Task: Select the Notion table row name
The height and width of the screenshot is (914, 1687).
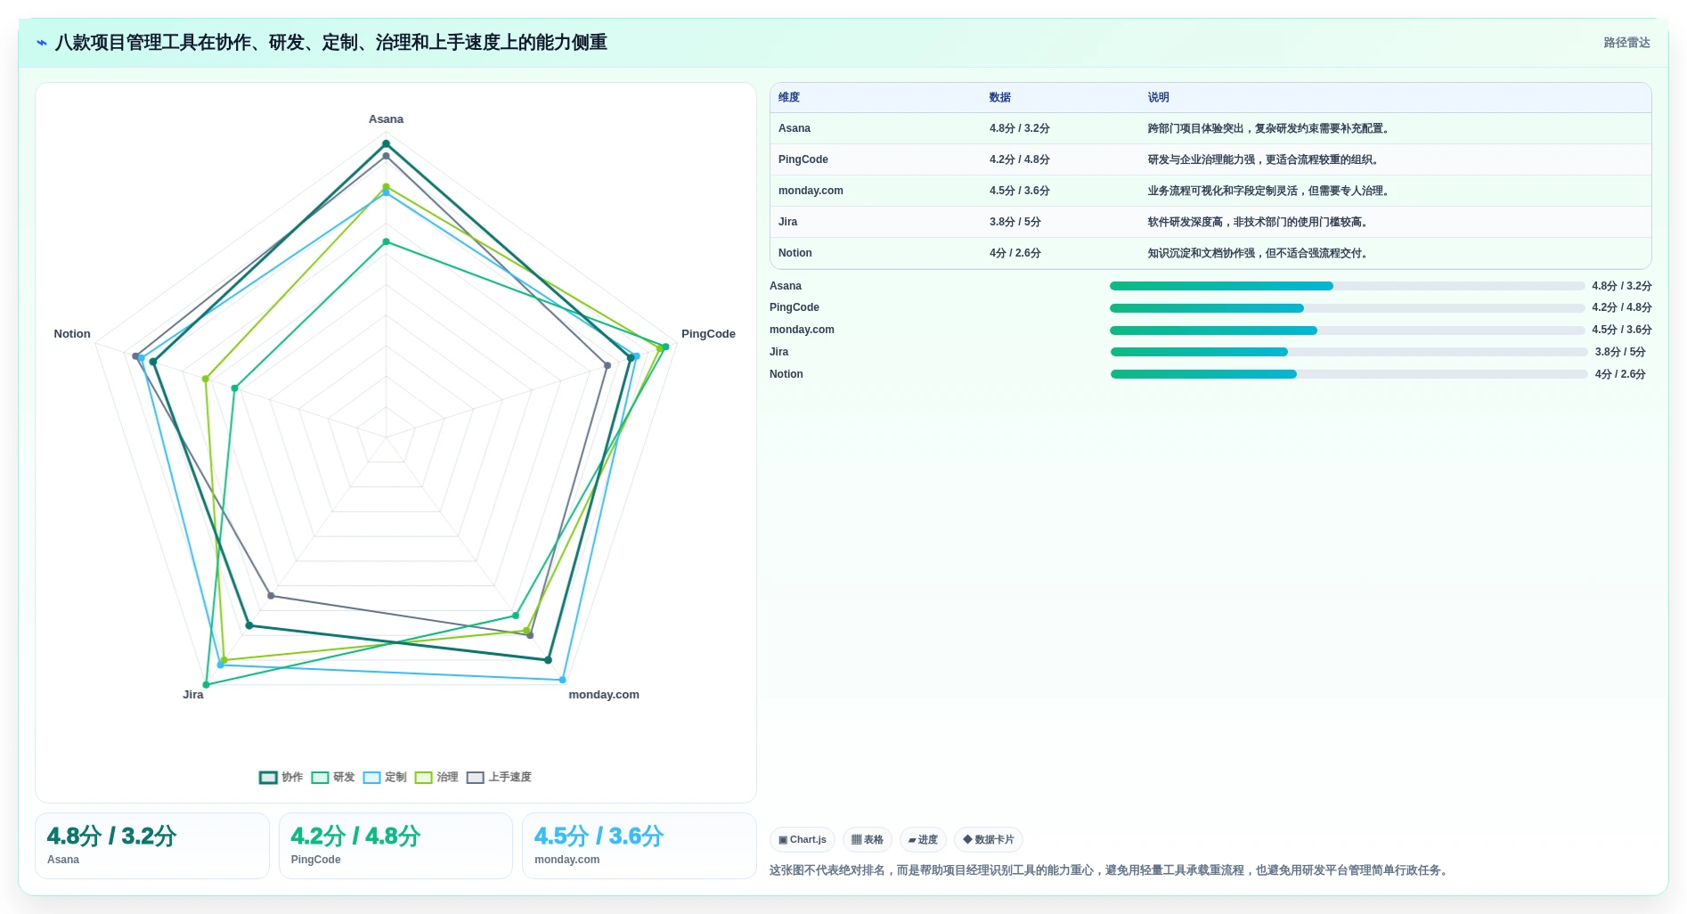Action: 795,253
